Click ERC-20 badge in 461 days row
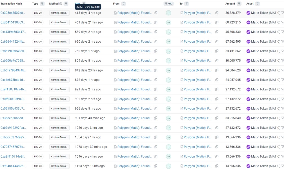The height and width of the screenshot is (170, 284). 38,22
